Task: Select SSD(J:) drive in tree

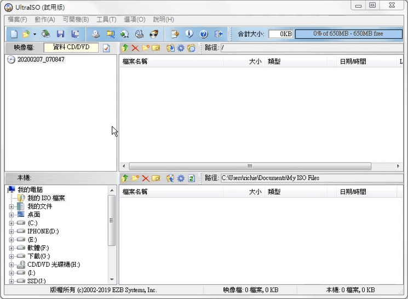Action: coord(37,281)
